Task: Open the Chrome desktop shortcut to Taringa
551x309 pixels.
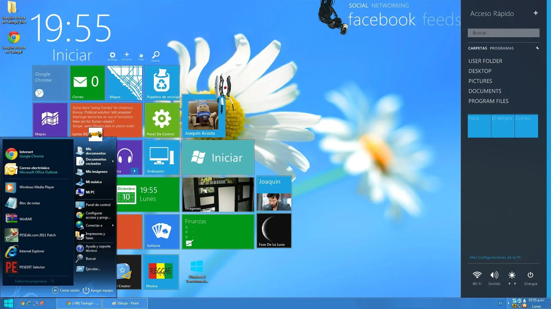Action: [13, 42]
